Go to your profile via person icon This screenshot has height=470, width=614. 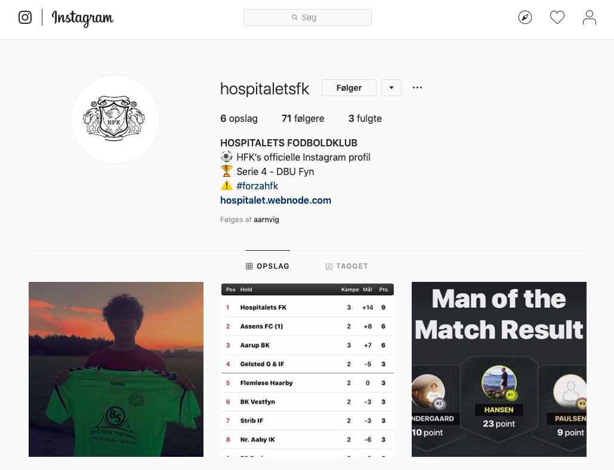click(589, 17)
